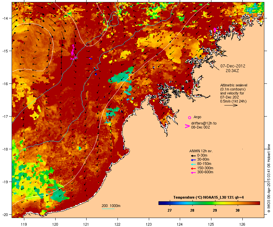Click the colorbar value 29
Screen dimensions: 273x227
click(x=215, y=210)
